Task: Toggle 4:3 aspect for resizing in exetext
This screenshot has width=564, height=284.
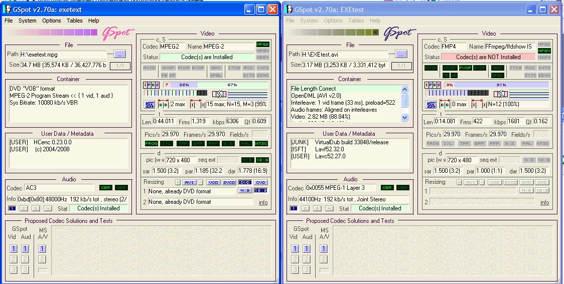Action: 245,191
